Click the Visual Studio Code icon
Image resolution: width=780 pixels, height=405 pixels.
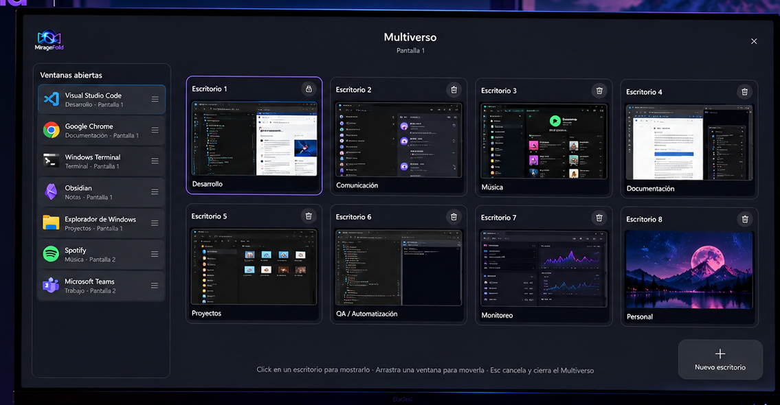click(52, 100)
